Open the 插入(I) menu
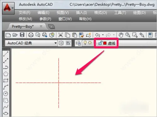157x117 pixels. click(81, 13)
